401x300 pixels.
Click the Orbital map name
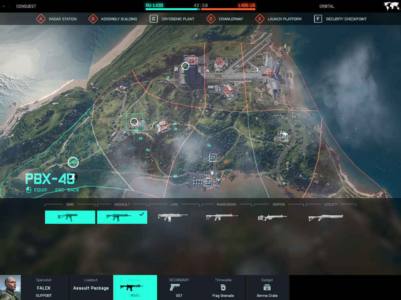coord(327,6)
